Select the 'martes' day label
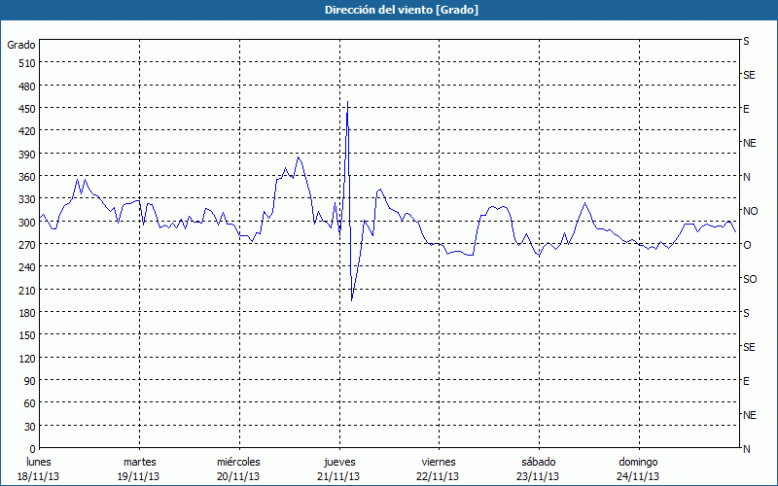Image resolution: width=778 pixels, height=486 pixels. (139, 462)
